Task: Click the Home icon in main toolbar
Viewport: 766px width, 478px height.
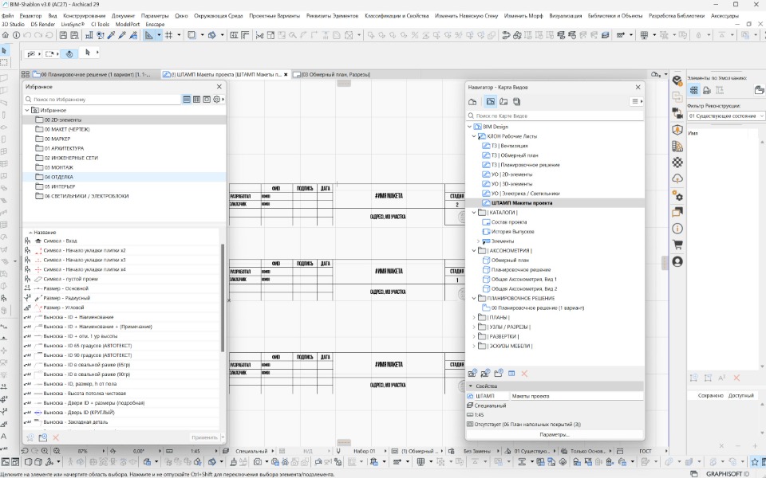Action: click(6, 35)
